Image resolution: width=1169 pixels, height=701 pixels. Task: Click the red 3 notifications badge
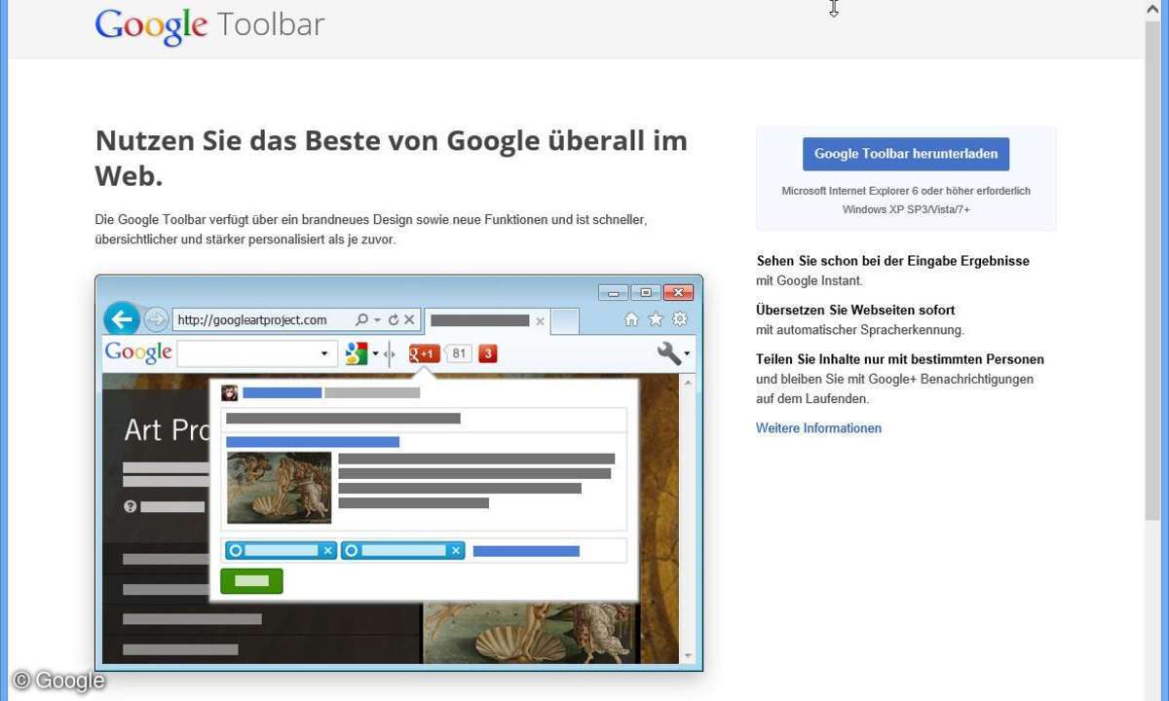pyautogui.click(x=488, y=353)
